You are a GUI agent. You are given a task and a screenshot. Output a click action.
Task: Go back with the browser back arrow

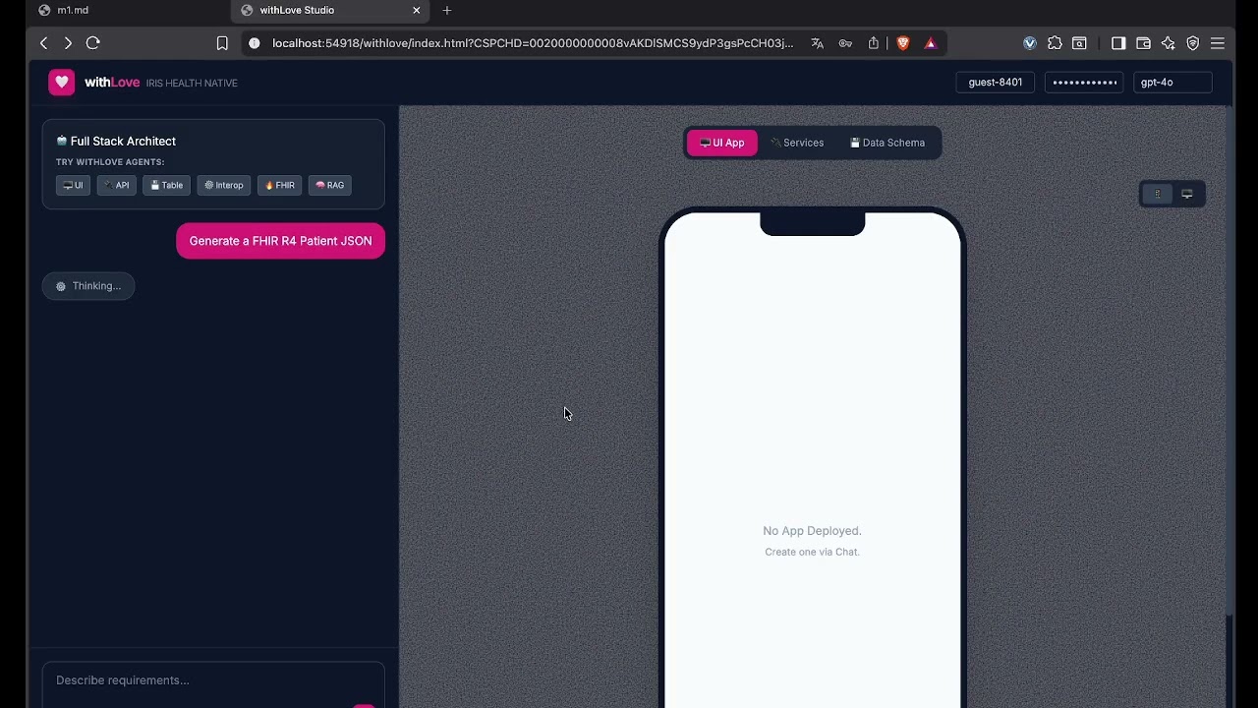point(44,43)
